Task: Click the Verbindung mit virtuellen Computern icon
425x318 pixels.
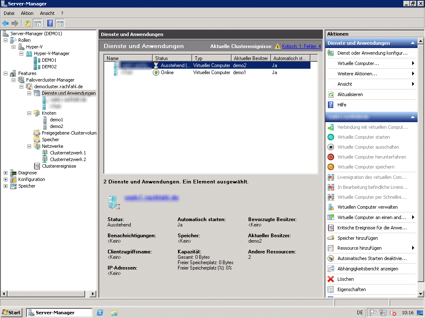Action: pos(331,128)
